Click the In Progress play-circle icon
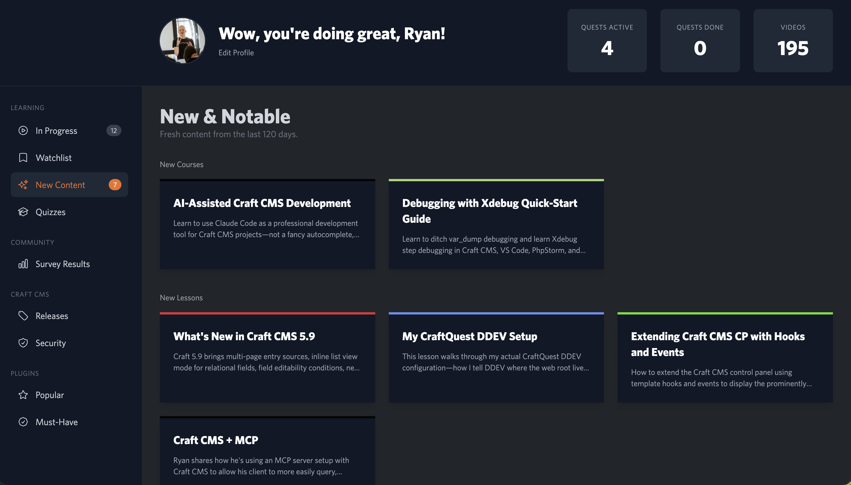The image size is (851, 485). [23, 131]
